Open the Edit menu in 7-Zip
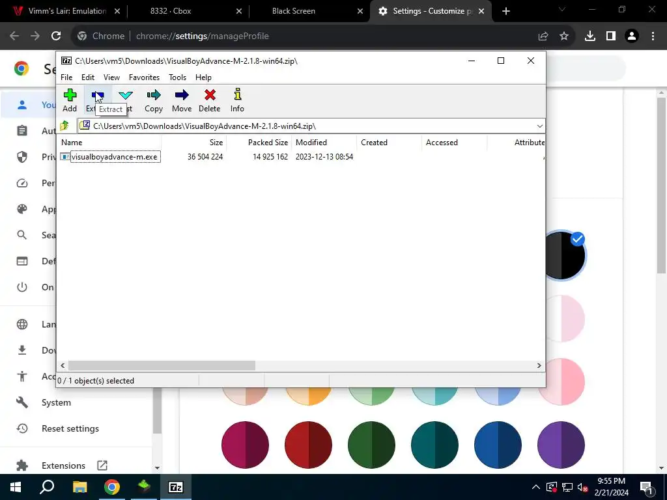Viewport: 667px width, 500px height. click(88, 77)
